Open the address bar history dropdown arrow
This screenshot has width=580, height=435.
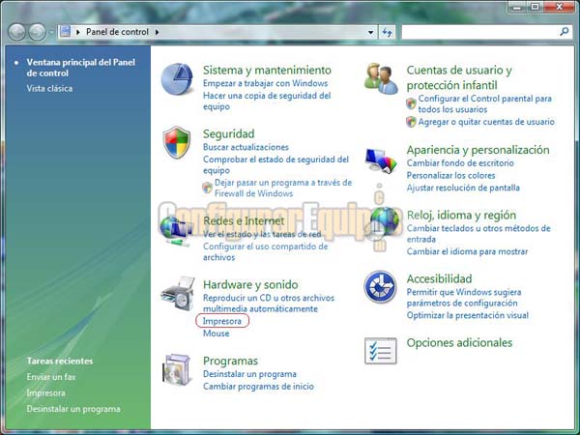pos(370,32)
